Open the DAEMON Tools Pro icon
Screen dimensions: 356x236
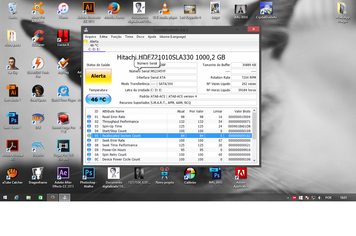pos(38,67)
